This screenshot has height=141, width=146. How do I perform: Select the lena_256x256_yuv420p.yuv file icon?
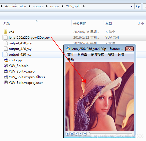pyautogui.click(x=6, y=37)
